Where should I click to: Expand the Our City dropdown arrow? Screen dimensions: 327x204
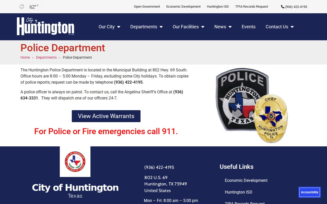coord(119,27)
